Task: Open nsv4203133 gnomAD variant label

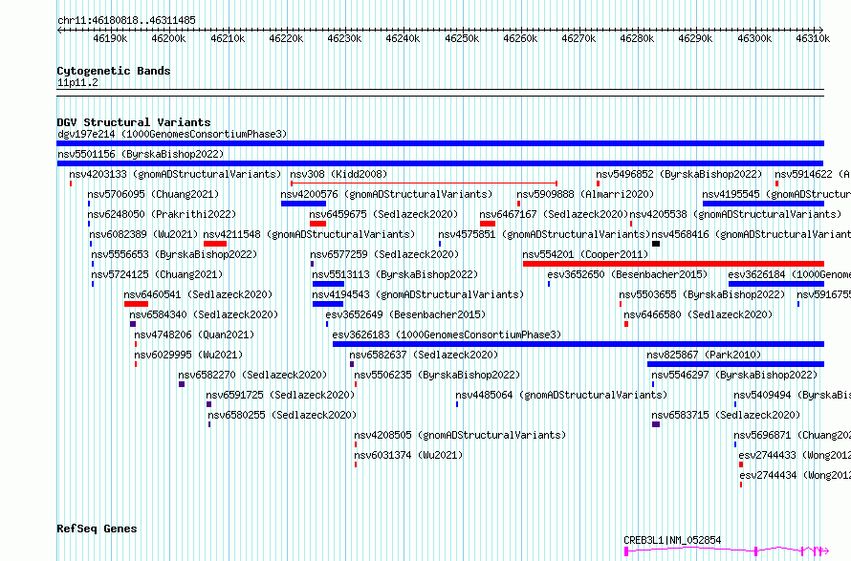Action: coord(175,174)
